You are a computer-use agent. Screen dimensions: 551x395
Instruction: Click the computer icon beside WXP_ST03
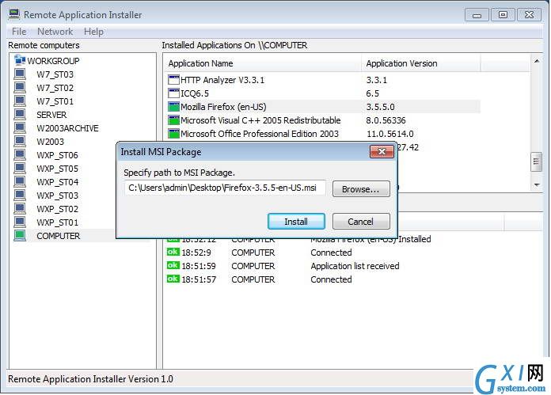20,195
